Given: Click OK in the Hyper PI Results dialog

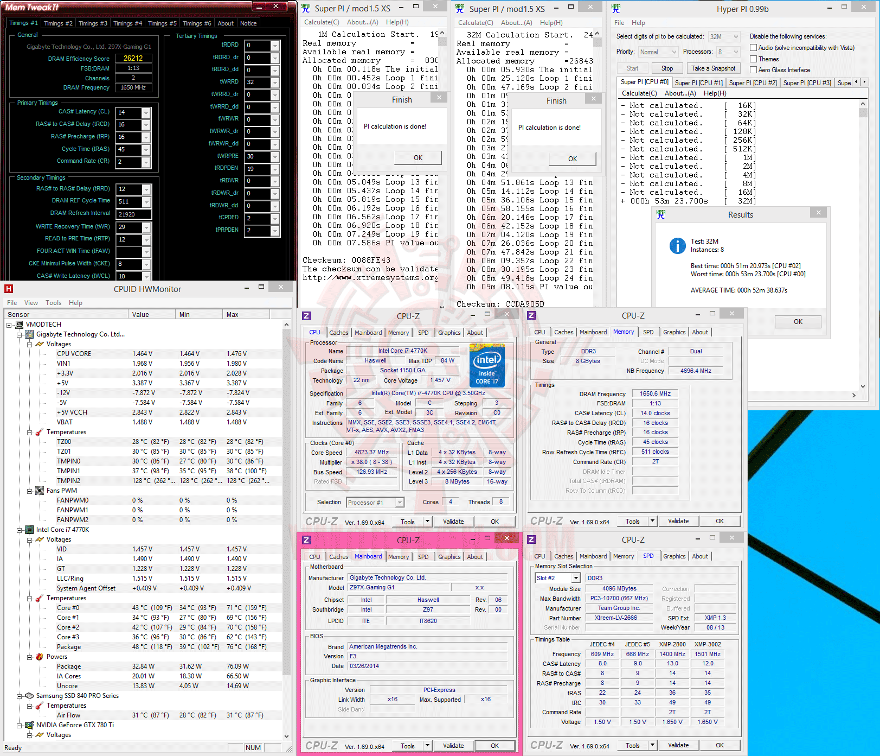Looking at the screenshot, I should point(798,322).
